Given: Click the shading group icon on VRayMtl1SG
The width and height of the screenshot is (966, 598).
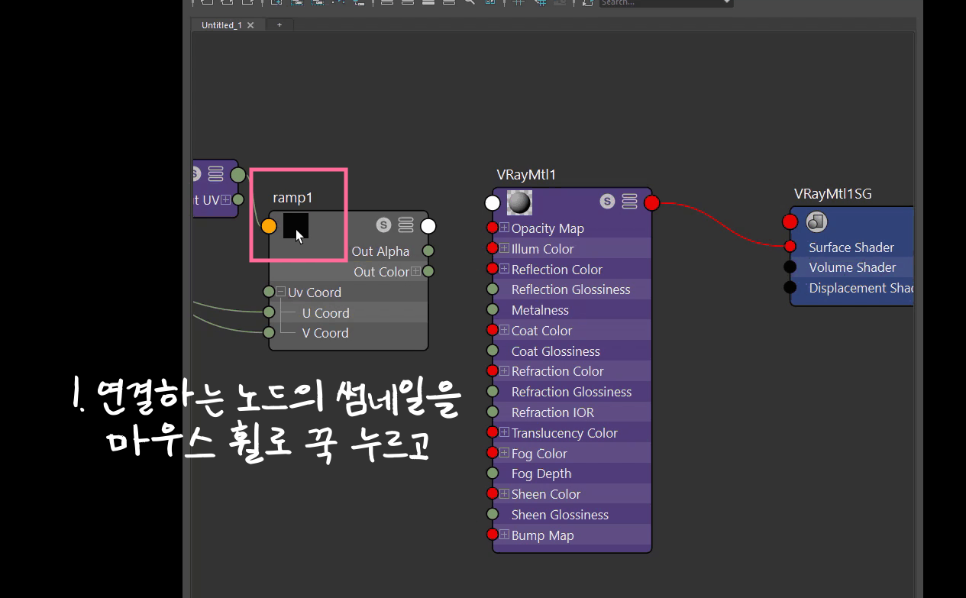Looking at the screenshot, I should tap(817, 221).
